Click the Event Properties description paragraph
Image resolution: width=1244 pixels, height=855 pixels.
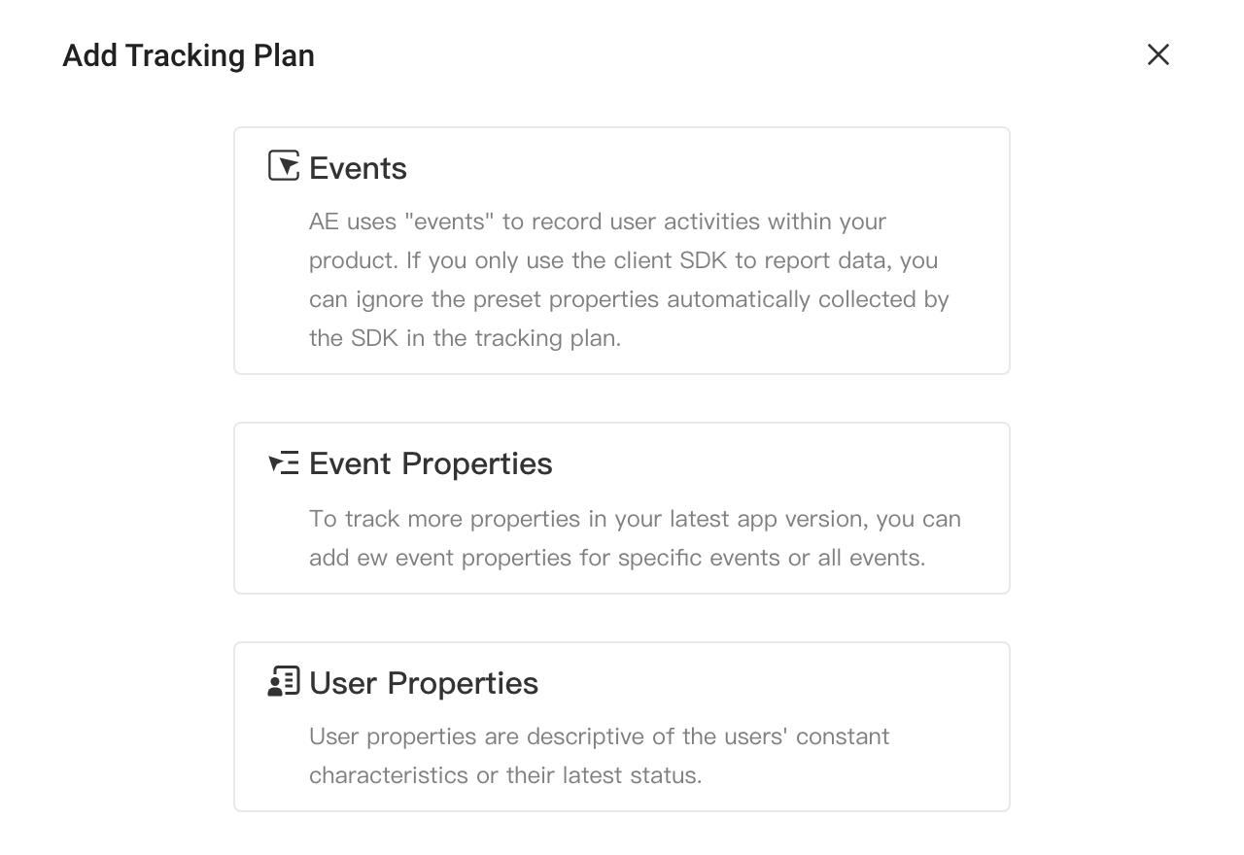point(635,538)
